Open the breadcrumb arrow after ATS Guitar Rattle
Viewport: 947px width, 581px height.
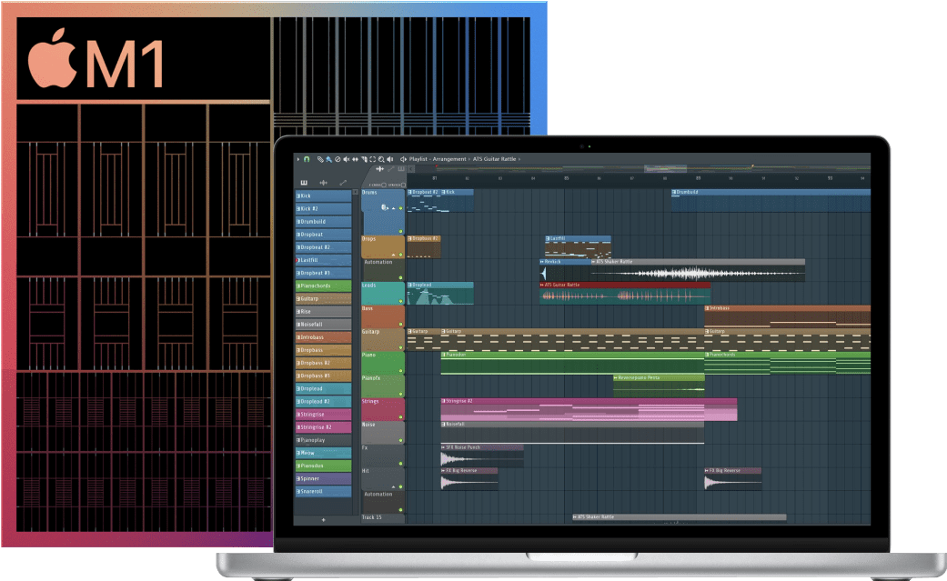click(x=519, y=158)
